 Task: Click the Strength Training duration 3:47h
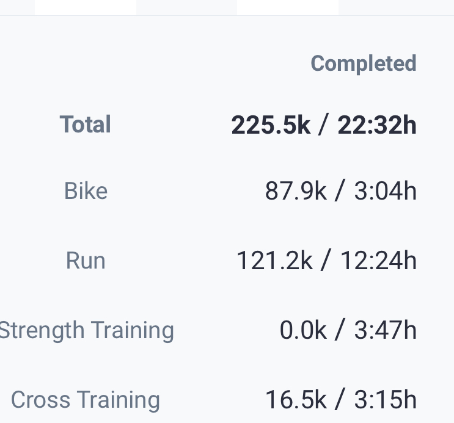[x=386, y=330]
